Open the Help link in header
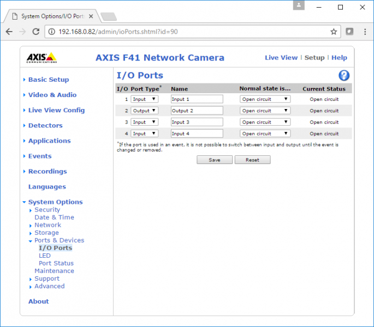The width and height of the screenshot is (374, 327). (339, 58)
